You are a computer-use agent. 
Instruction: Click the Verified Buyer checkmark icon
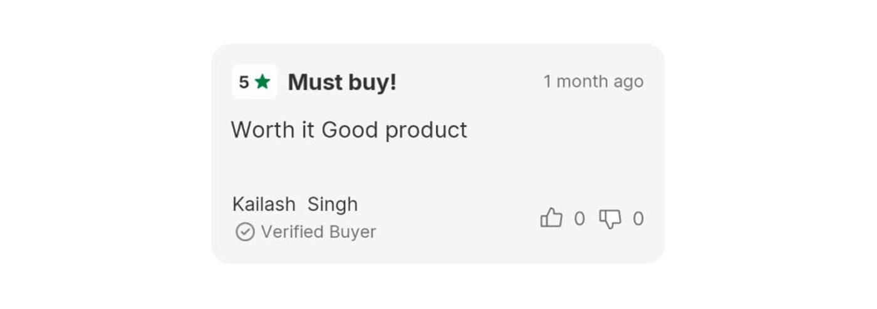pyautogui.click(x=244, y=232)
